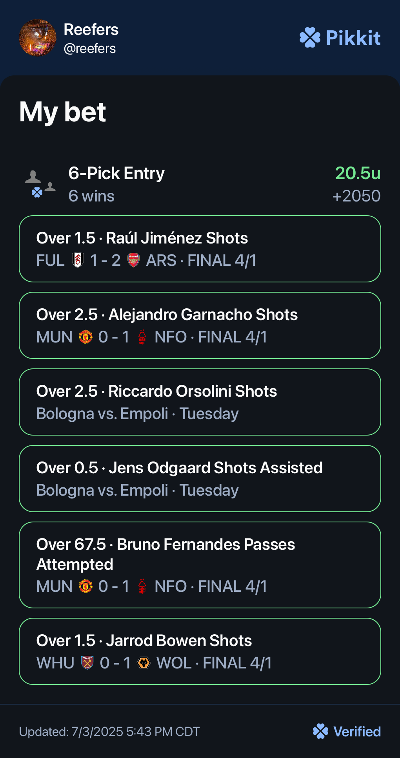Open the Raúl Jiménez Shots pick card
Screen dimensions: 400x758
point(200,249)
